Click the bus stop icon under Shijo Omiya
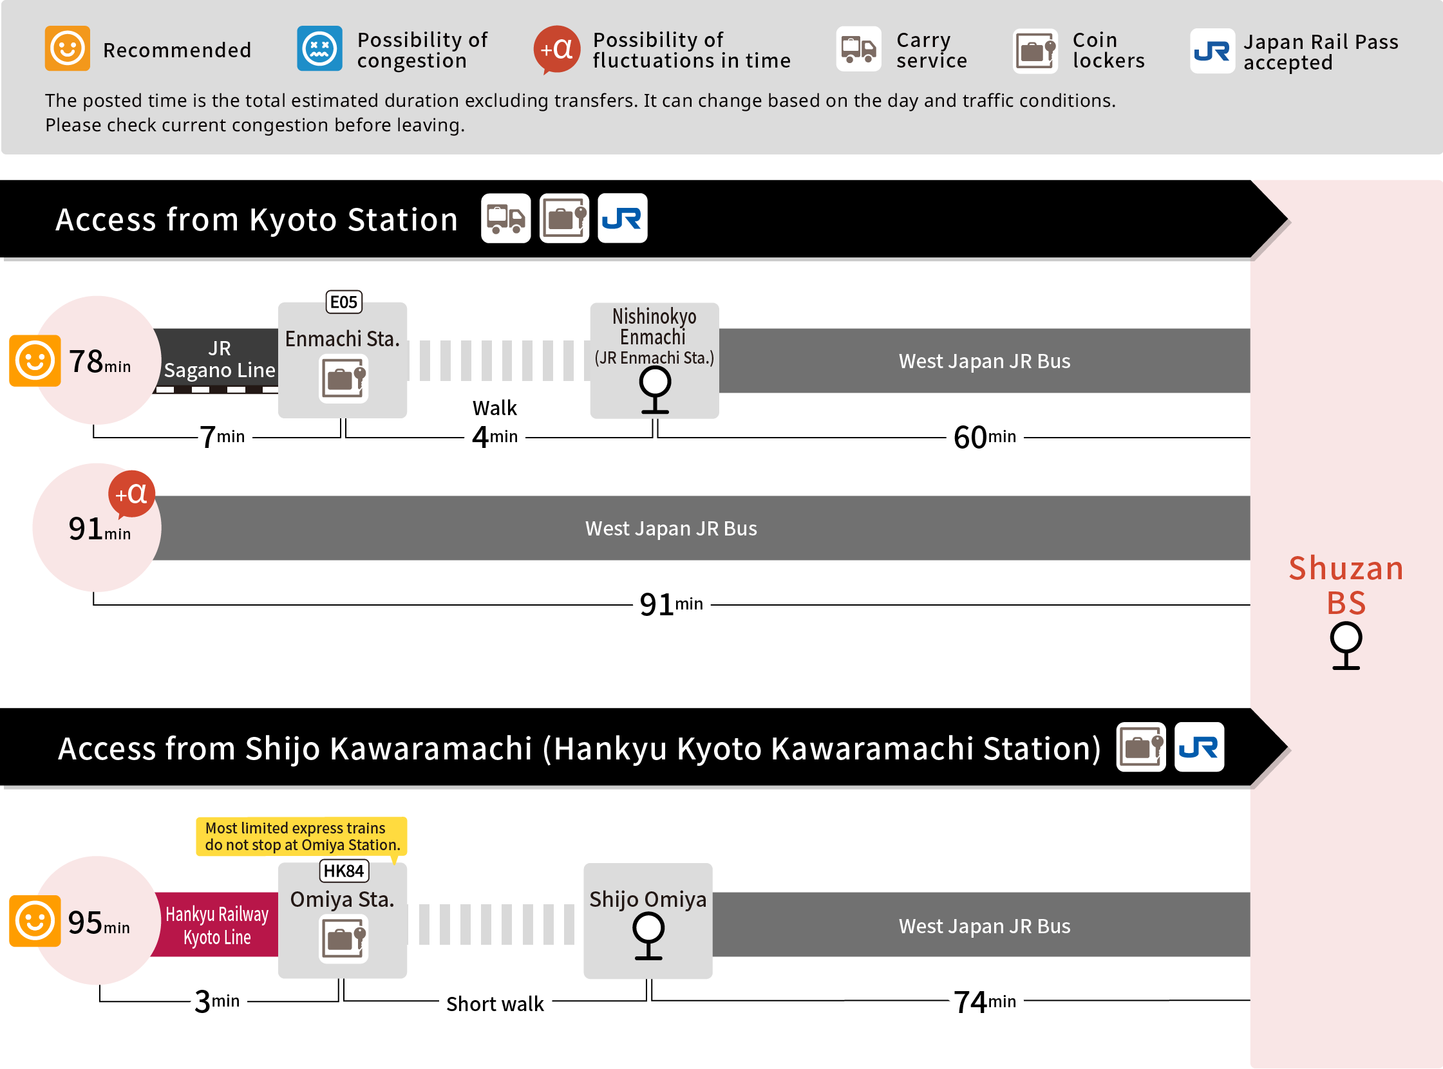 (x=648, y=936)
